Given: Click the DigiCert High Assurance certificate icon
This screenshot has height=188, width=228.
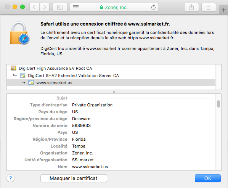Looking at the screenshot, I should 13,68.
